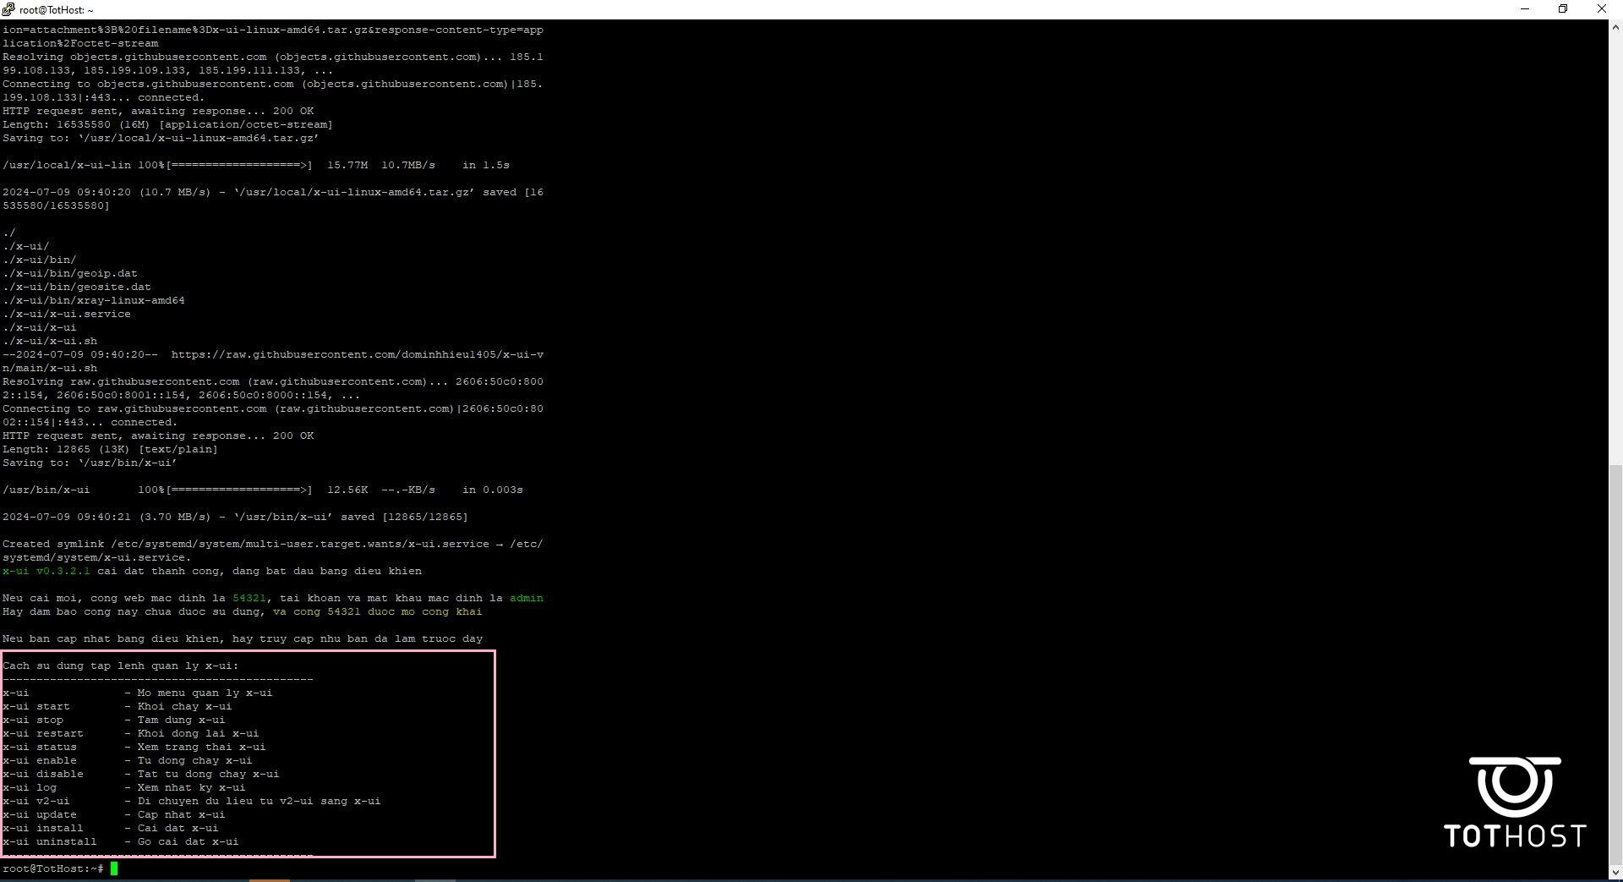Viewport: 1623px width, 882px height.
Task: Click the green admin credentials text
Action: pyautogui.click(x=526, y=598)
